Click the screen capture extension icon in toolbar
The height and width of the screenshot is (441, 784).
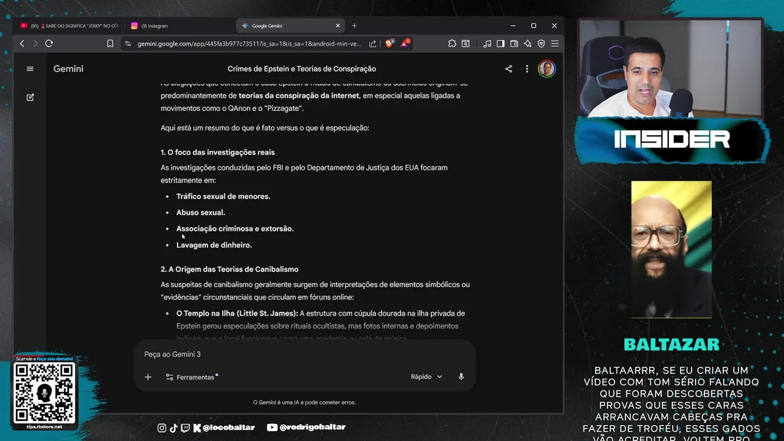(x=466, y=43)
